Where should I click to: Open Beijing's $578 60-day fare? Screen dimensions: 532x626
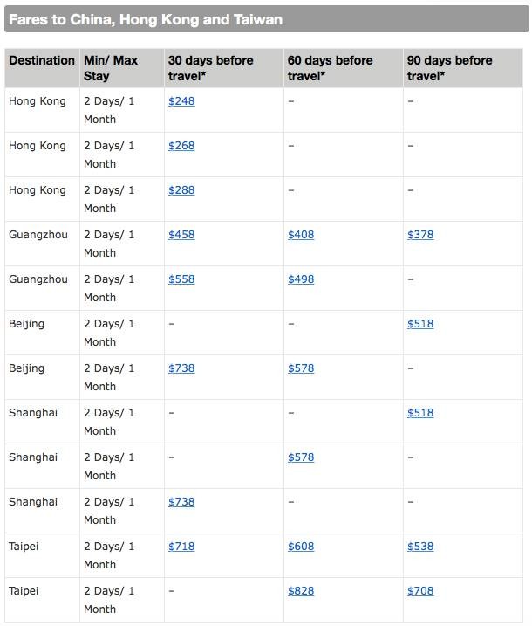coord(301,368)
